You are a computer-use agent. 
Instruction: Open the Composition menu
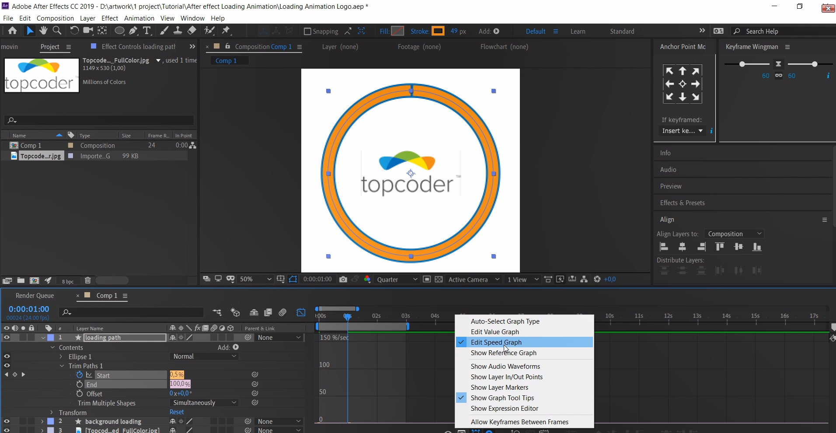coord(55,18)
